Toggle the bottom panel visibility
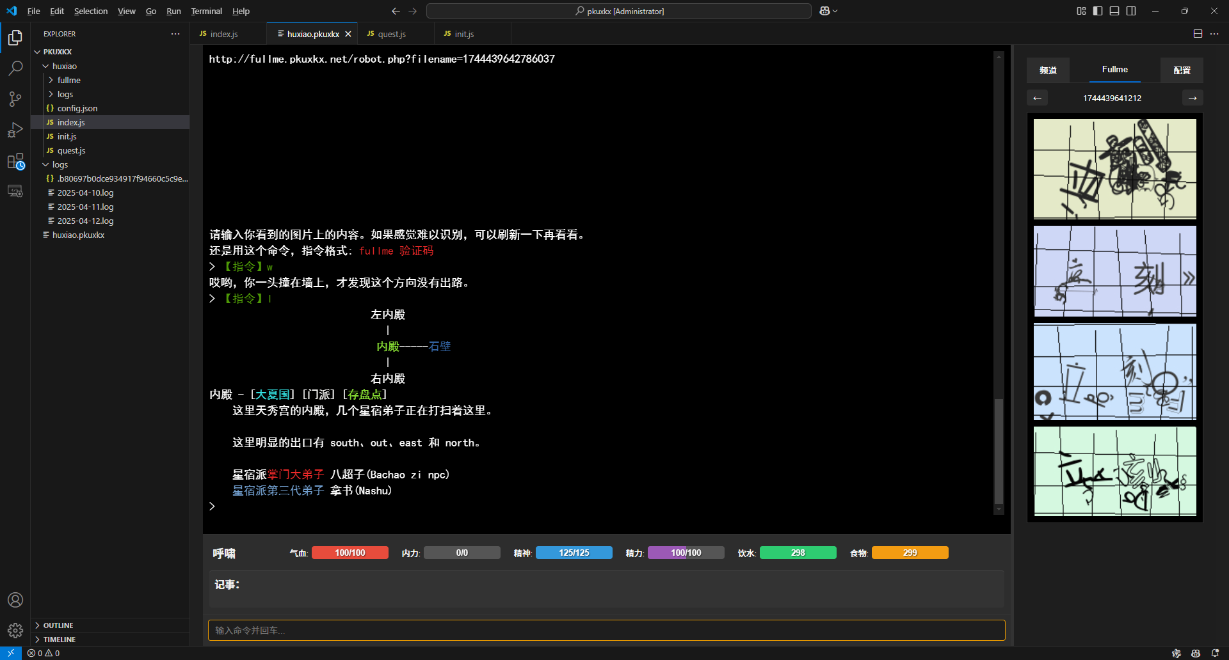 (1114, 11)
